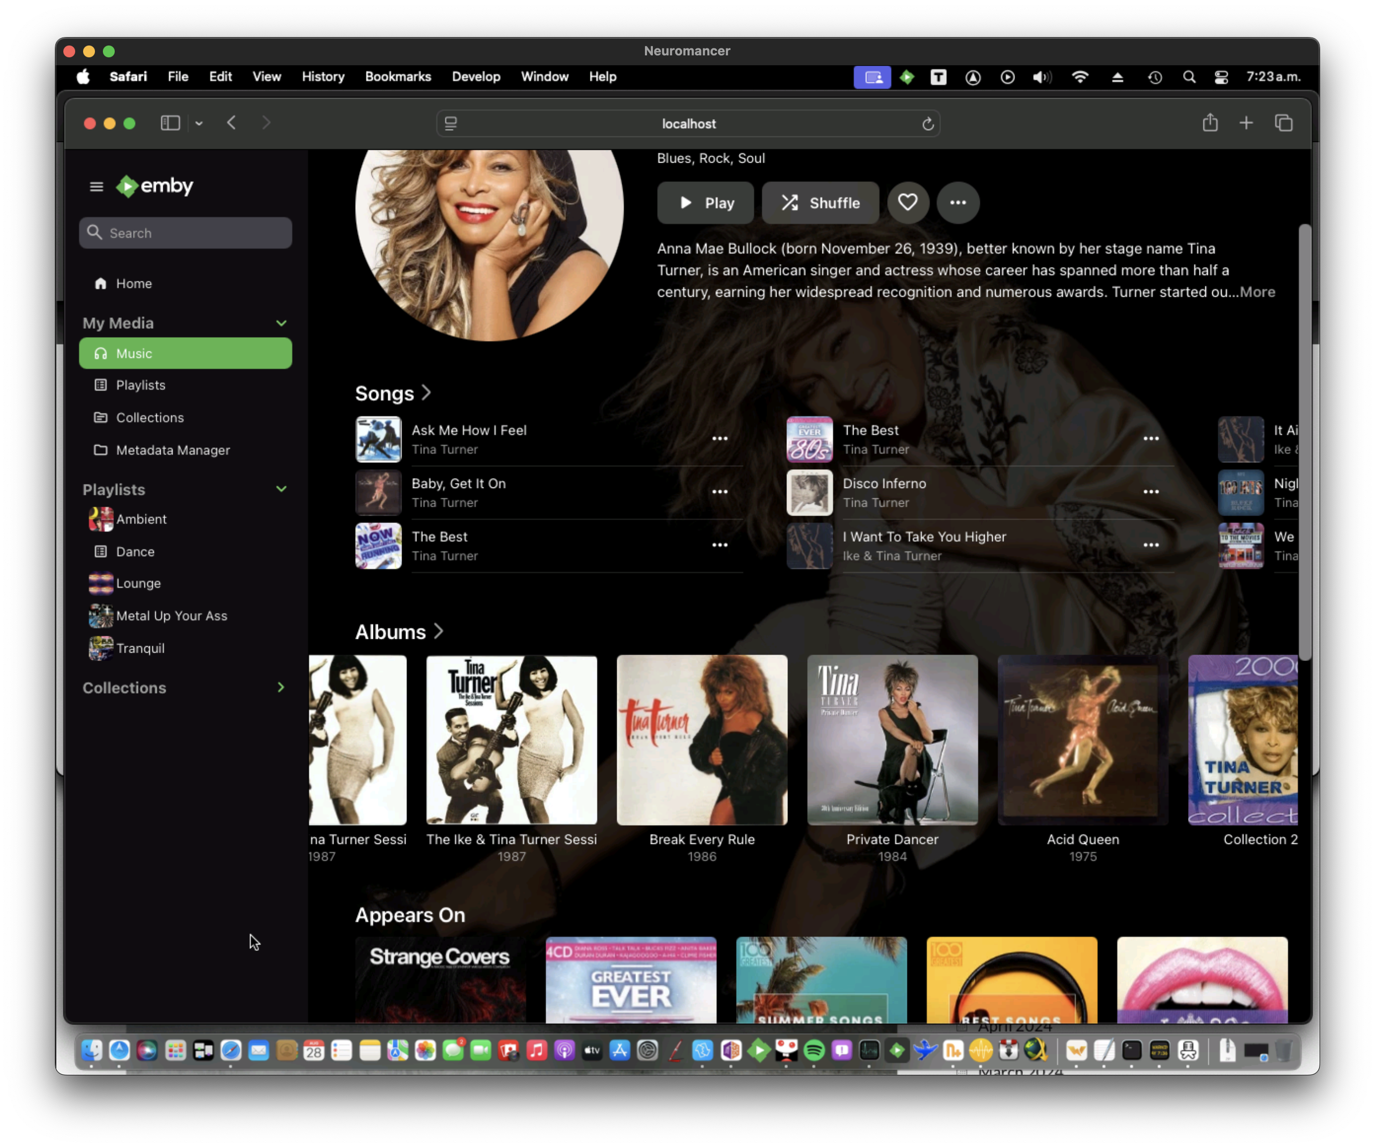Click the Shuffle button
1375x1148 pixels.
pos(820,203)
